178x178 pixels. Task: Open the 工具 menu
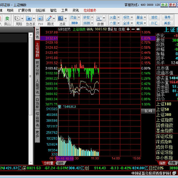[64, 10]
